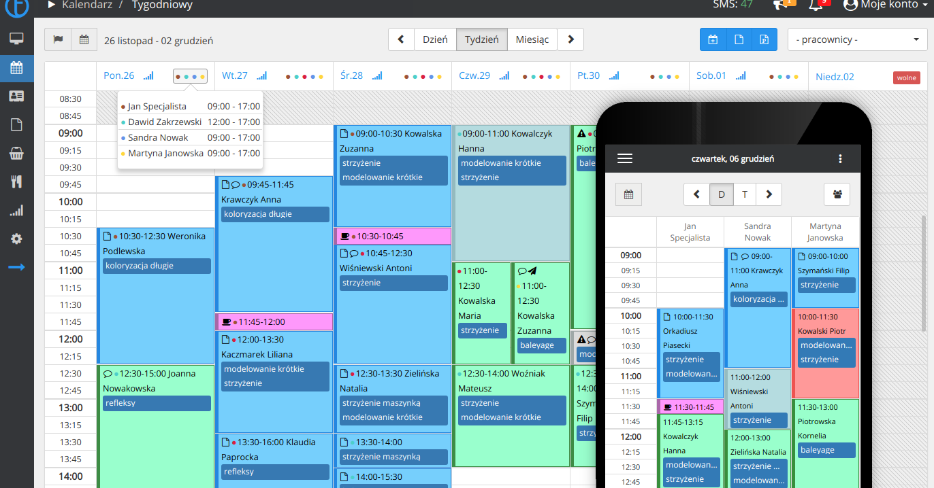Open calendar picker button on phone
The image size is (934, 488).
point(628,194)
